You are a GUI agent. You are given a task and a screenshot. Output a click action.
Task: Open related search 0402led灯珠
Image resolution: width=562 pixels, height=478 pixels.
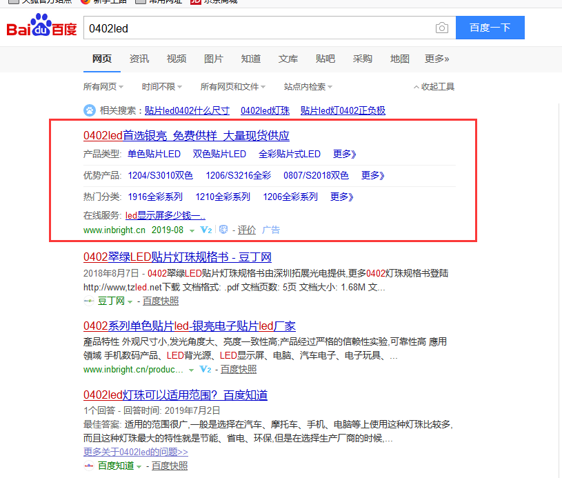[265, 110]
